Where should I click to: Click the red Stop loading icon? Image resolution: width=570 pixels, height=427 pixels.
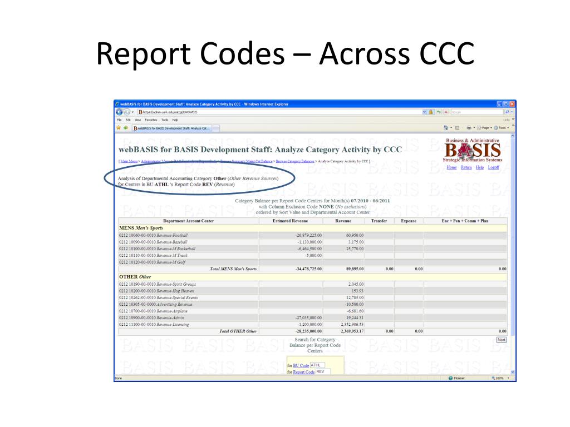pyautogui.click(x=446, y=112)
